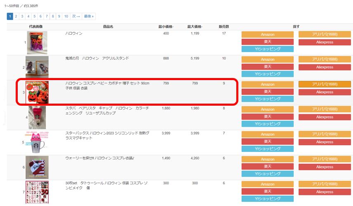The width and height of the screenshot is (353, 206).
Task: Go to page 2 of results
Action: [16, 17]
